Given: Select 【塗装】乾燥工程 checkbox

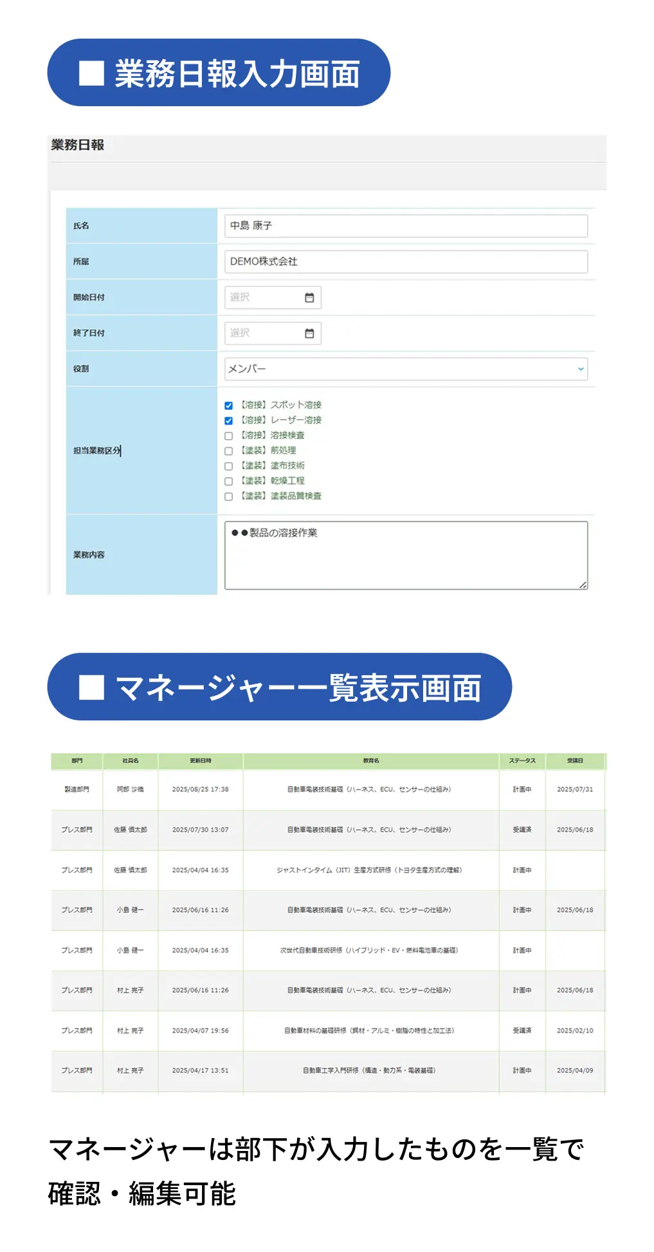Looking at the screenshot, I should click(x=228, y=481).
